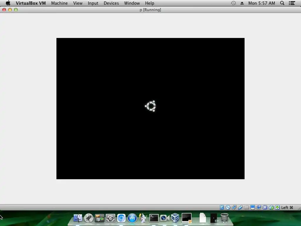301x226 pixels.
Task: Click the display monitor indicator in status bar
Action: click(252, 207)
